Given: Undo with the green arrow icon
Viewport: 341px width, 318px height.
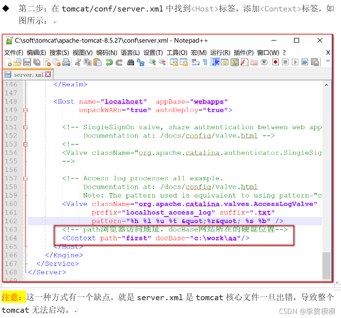Looking at the screenshot, I should (109, 62).
